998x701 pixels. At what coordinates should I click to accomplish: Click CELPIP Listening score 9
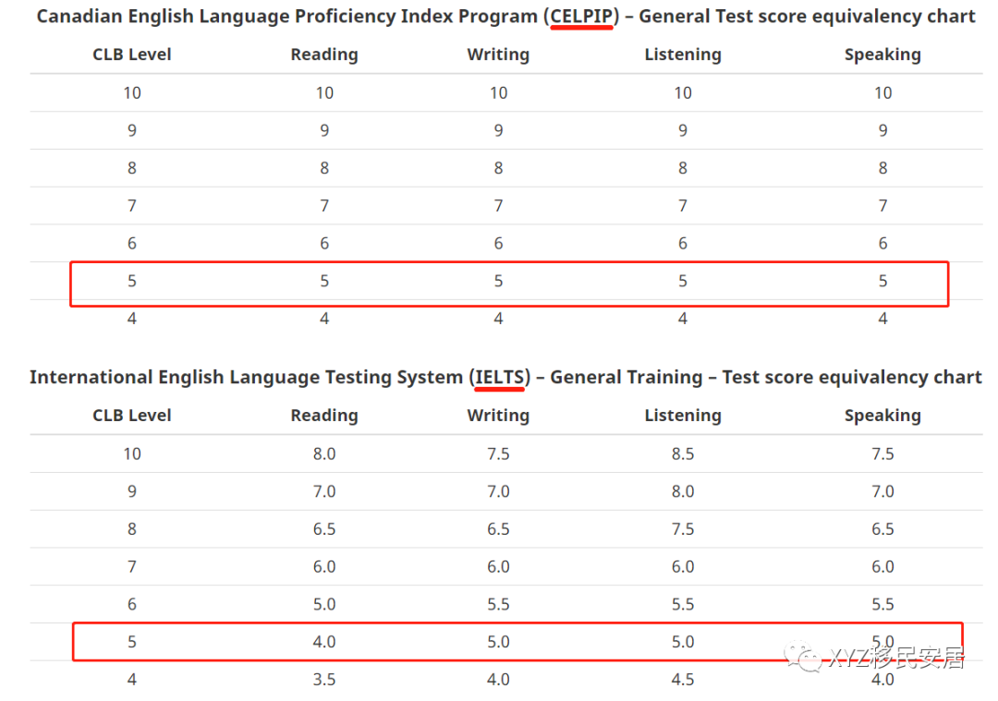(x=683, y=130)
